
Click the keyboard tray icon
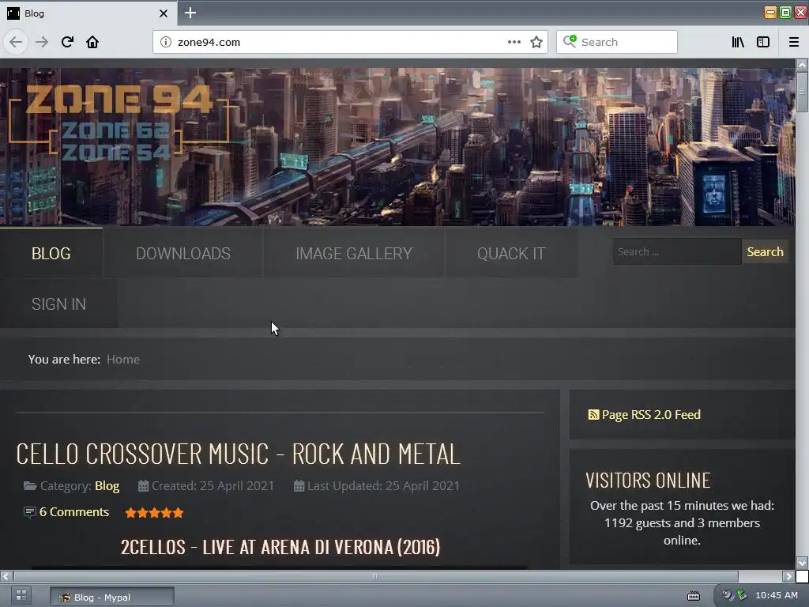[694, 596]
